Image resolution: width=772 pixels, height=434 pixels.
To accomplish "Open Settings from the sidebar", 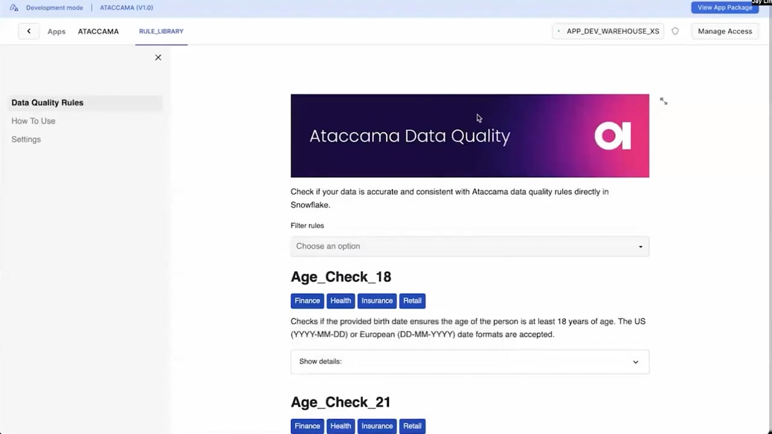I will (x=26, y=139).
